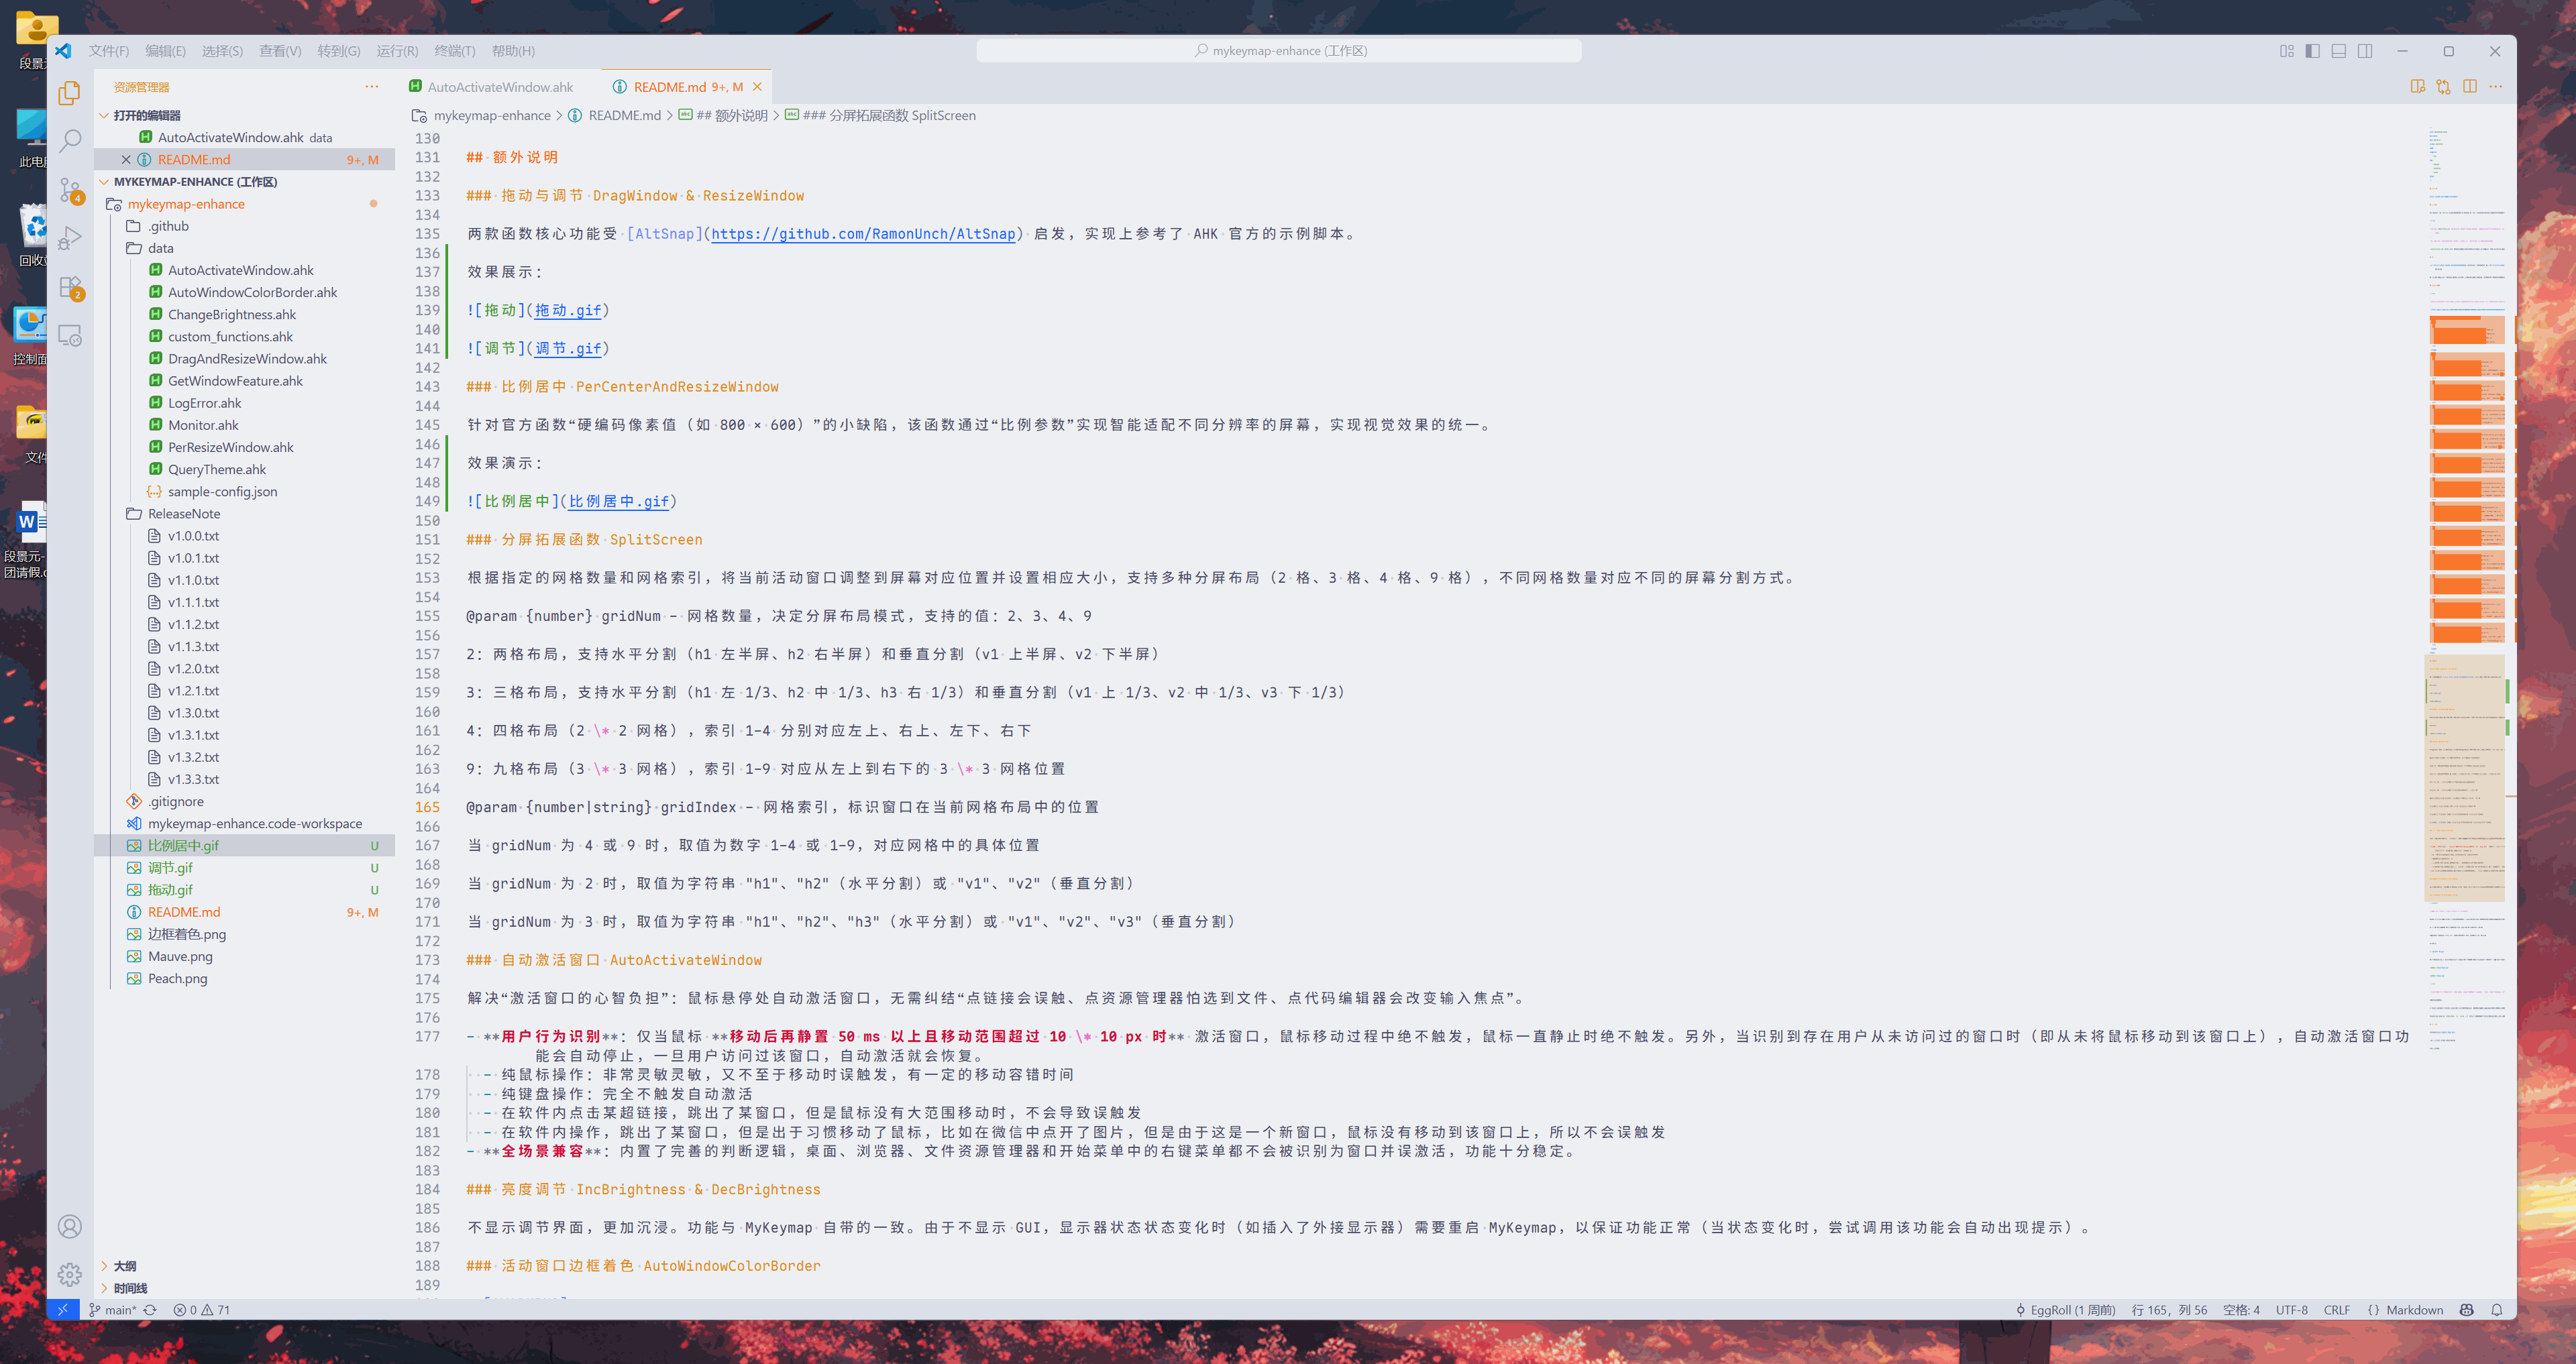Screen dimensions: 2576x1364
Task: Open the Extensions view
Action: (70, 288)
